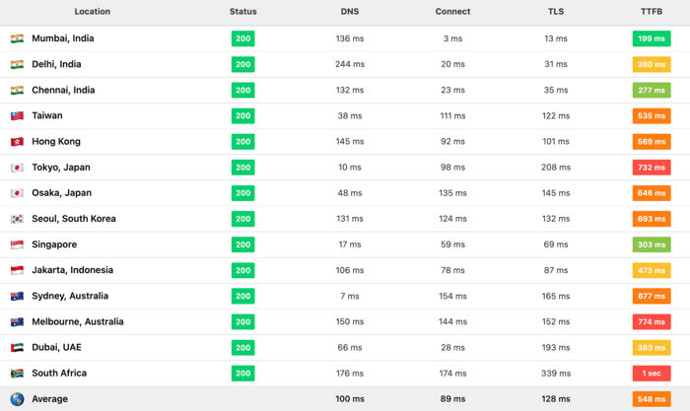The height and width of the screenshot is (411, 690).
Task: Click the UAE flag beside Dubai
Action: (x=17, y=348)
